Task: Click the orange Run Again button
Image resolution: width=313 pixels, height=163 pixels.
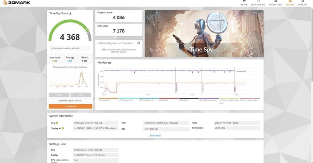Action: point(70,106)
